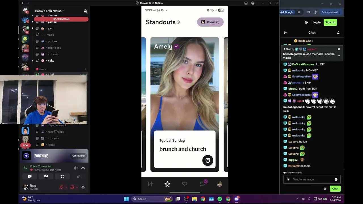Open Spotify from the taskbar
The width and height of the screenshot is (363, 204).
click(x=220, y=199)
